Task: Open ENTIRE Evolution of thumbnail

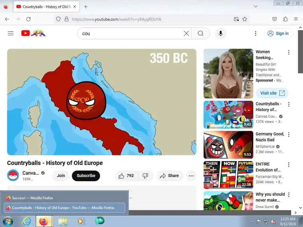Action: [x=228, y=175]
